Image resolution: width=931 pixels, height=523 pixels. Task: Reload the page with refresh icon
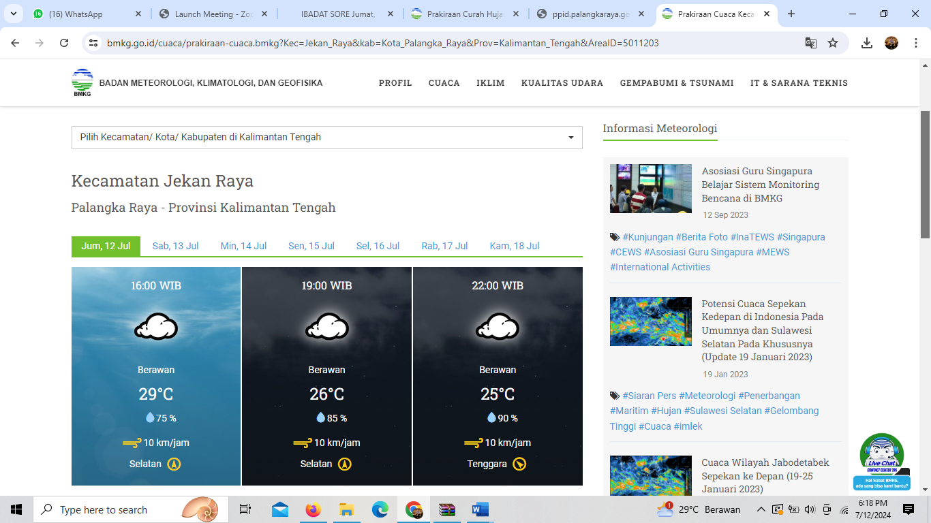[x=64, y=43]
